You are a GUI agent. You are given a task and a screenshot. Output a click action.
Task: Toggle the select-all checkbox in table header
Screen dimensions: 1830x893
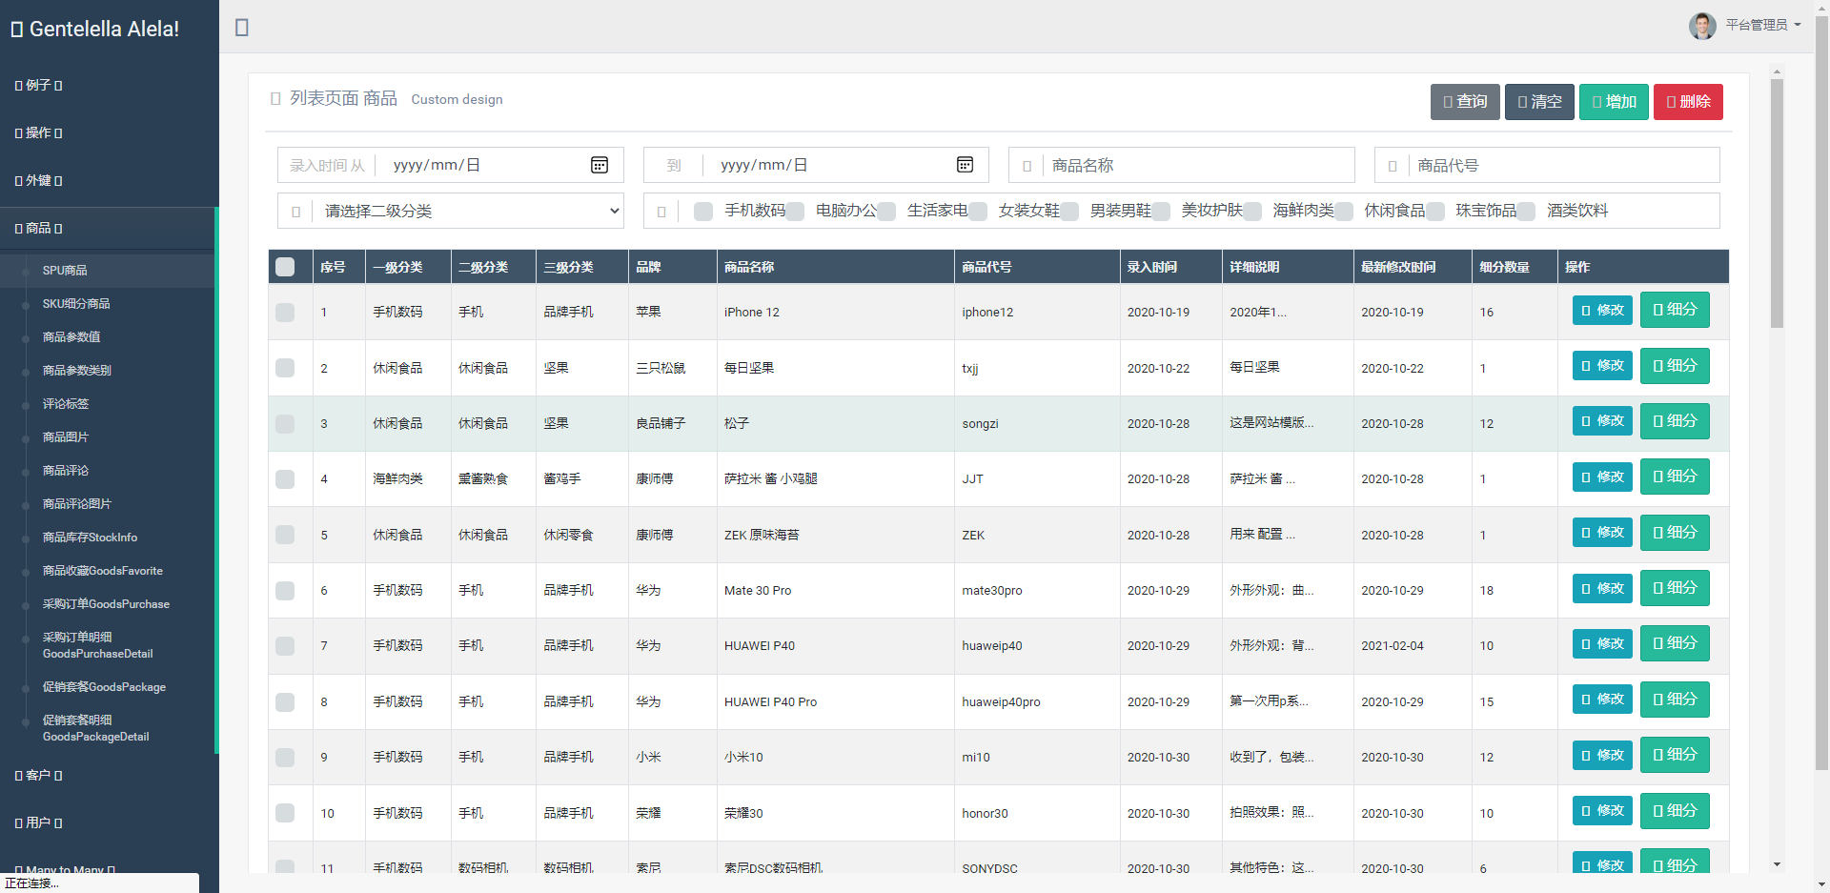[285, 267]
